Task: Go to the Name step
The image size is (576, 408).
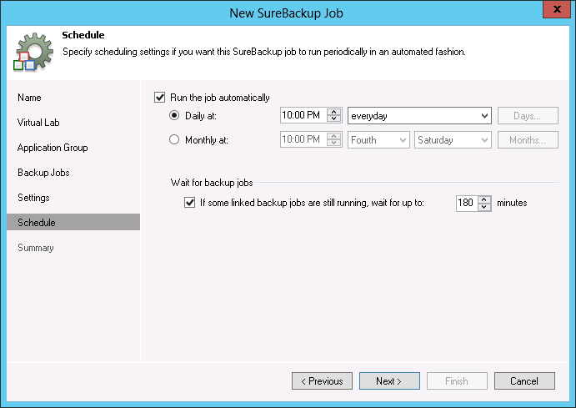Action: pos(29,98)
